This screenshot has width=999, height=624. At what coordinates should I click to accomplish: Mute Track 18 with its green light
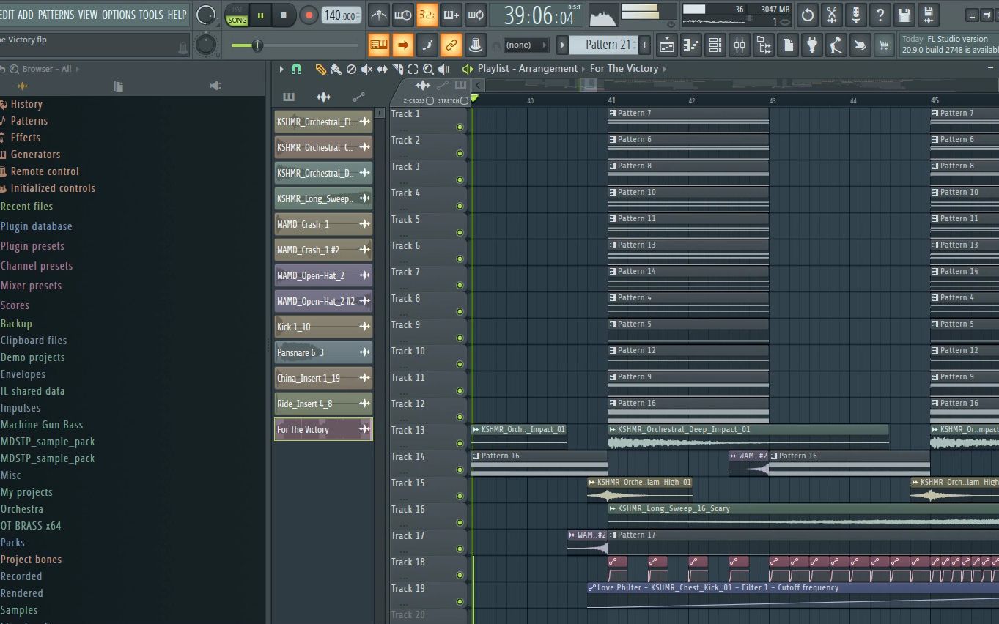[x=460, y=575]
